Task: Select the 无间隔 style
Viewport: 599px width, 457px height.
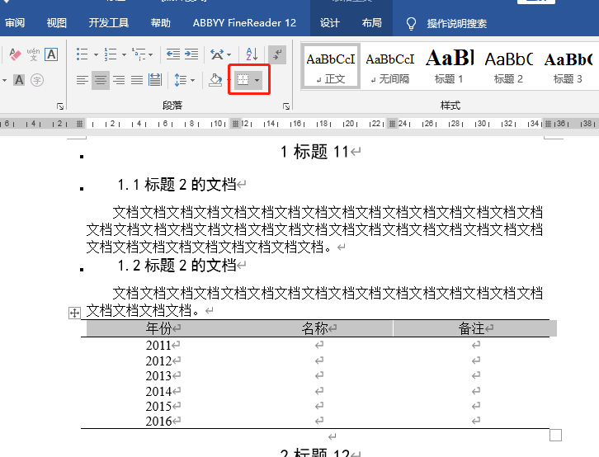Action: point(389,66)
